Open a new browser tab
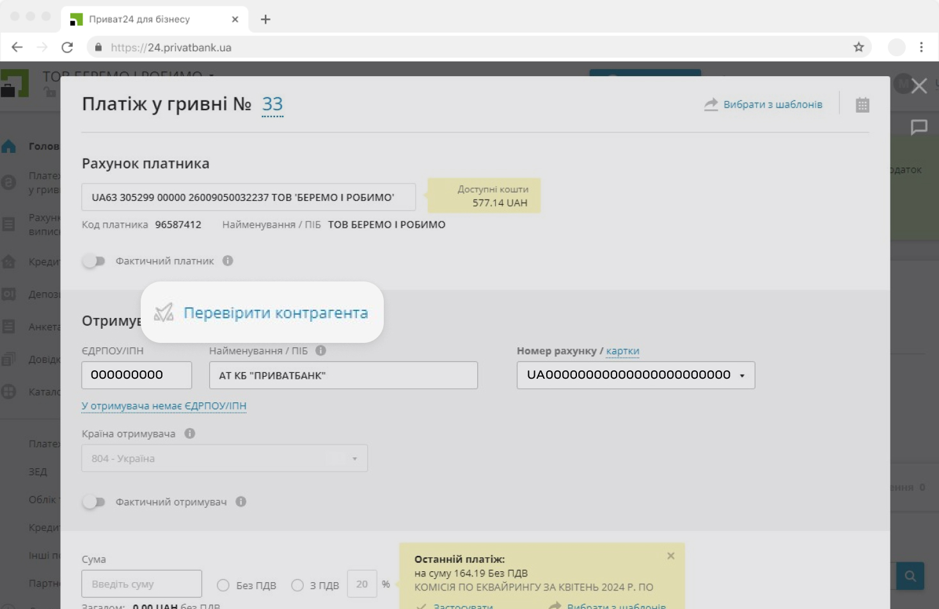939x609 pixels. coord(265,18)
